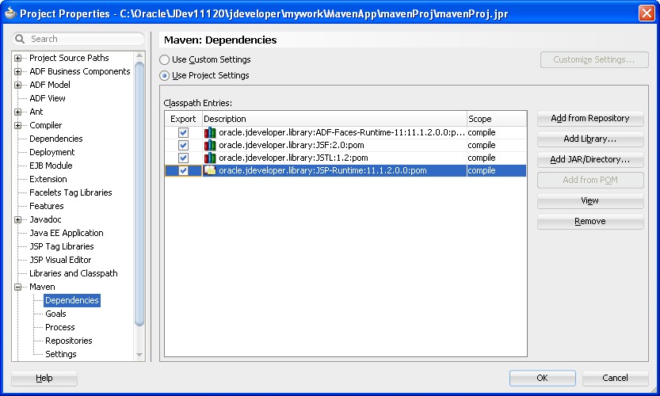This screenshot has width=660, height=396.
Task: Select Process under Maven
Action: click(x=59, y=327)
